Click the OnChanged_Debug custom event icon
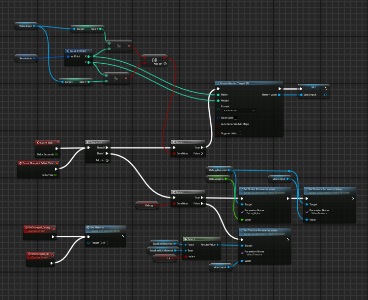 pyautogui.click(x=27, y=227)
